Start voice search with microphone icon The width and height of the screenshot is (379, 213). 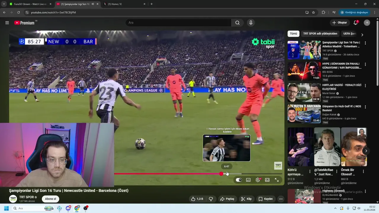pos(251,23)
